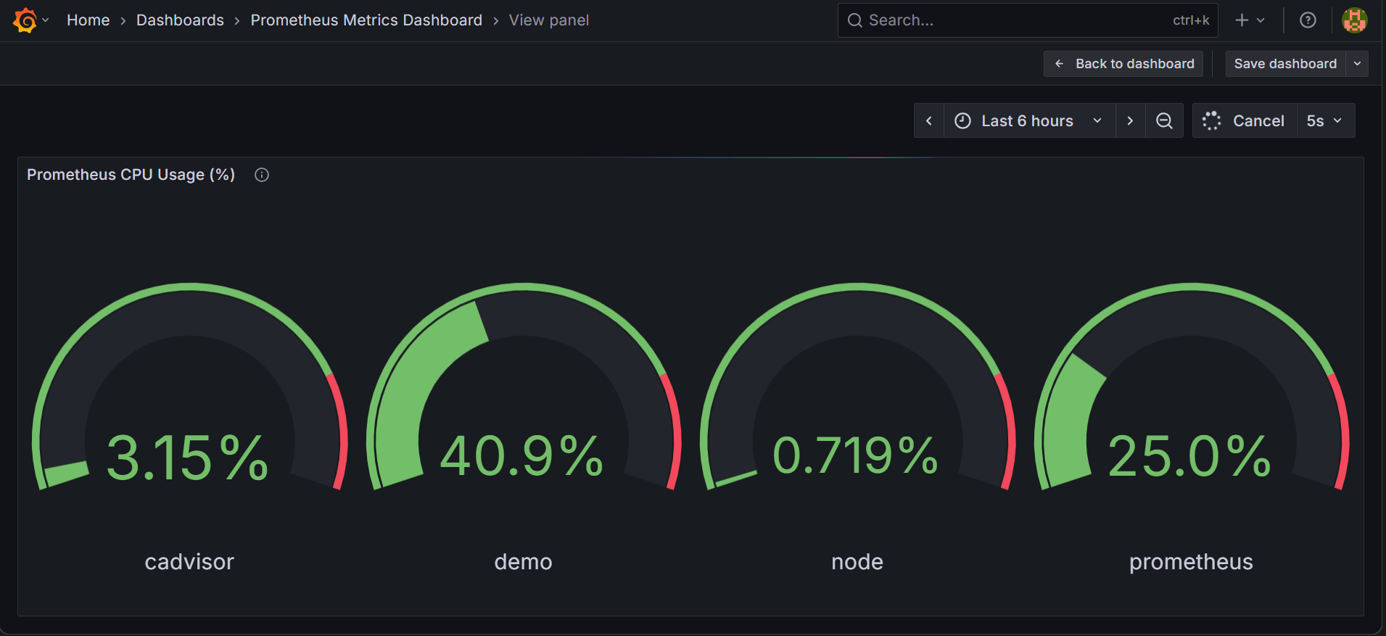Image resolution: width=1386 pixels, height=636 pixels.
Task: Shift time range forwards arrow
Action: [1130, 121]
